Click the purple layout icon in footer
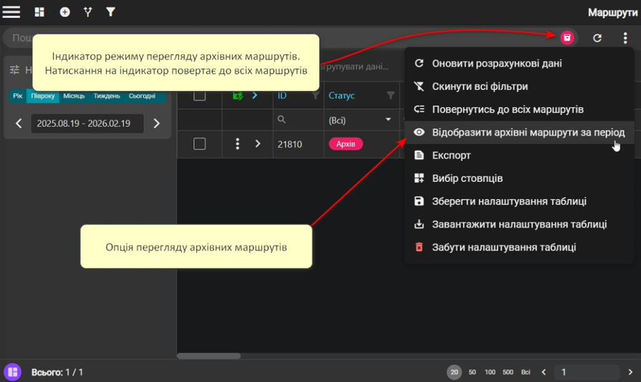This screenshot has width=641, height=382. coord(13,372)
